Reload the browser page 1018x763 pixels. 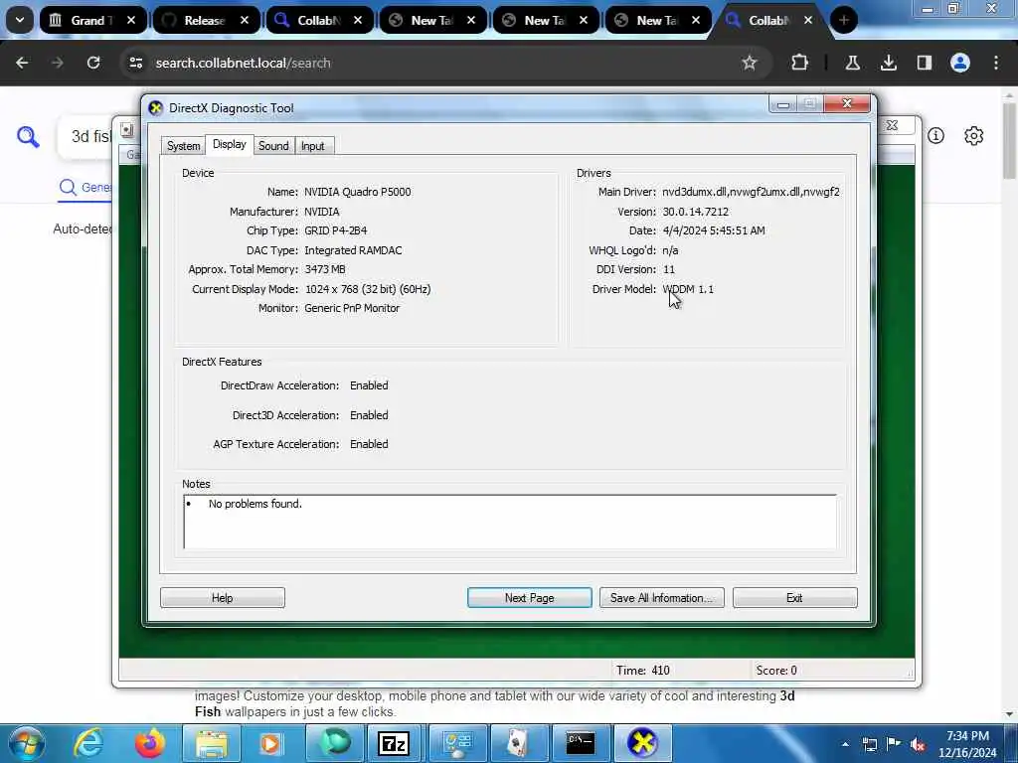click(93, 63)
